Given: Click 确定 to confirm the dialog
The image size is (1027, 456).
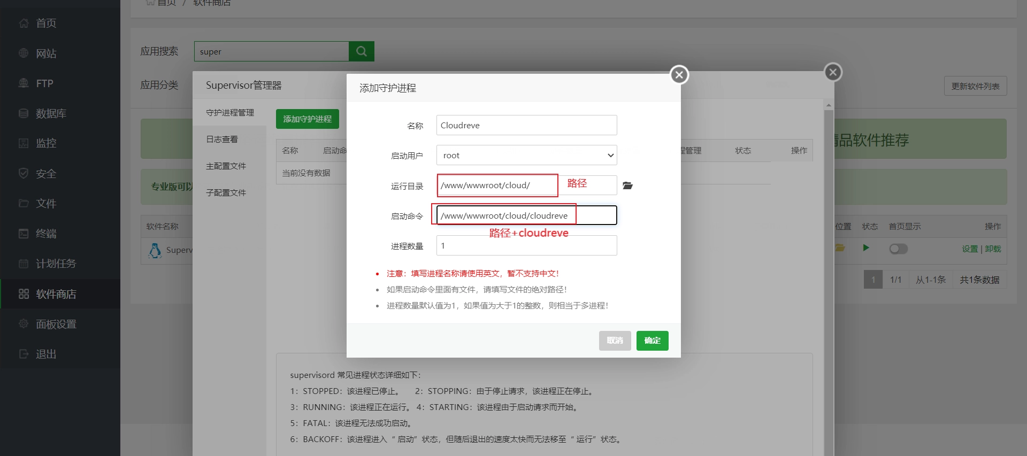Looking at the screenshot, I should point(653,341).
